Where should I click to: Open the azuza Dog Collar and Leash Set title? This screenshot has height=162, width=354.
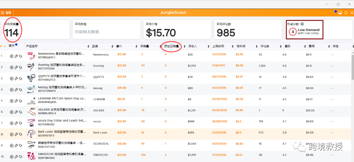[x=62, y=121]
